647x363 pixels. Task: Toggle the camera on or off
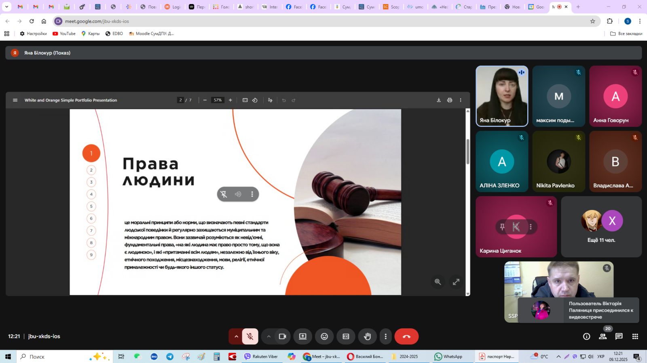(x=282, y=336)
